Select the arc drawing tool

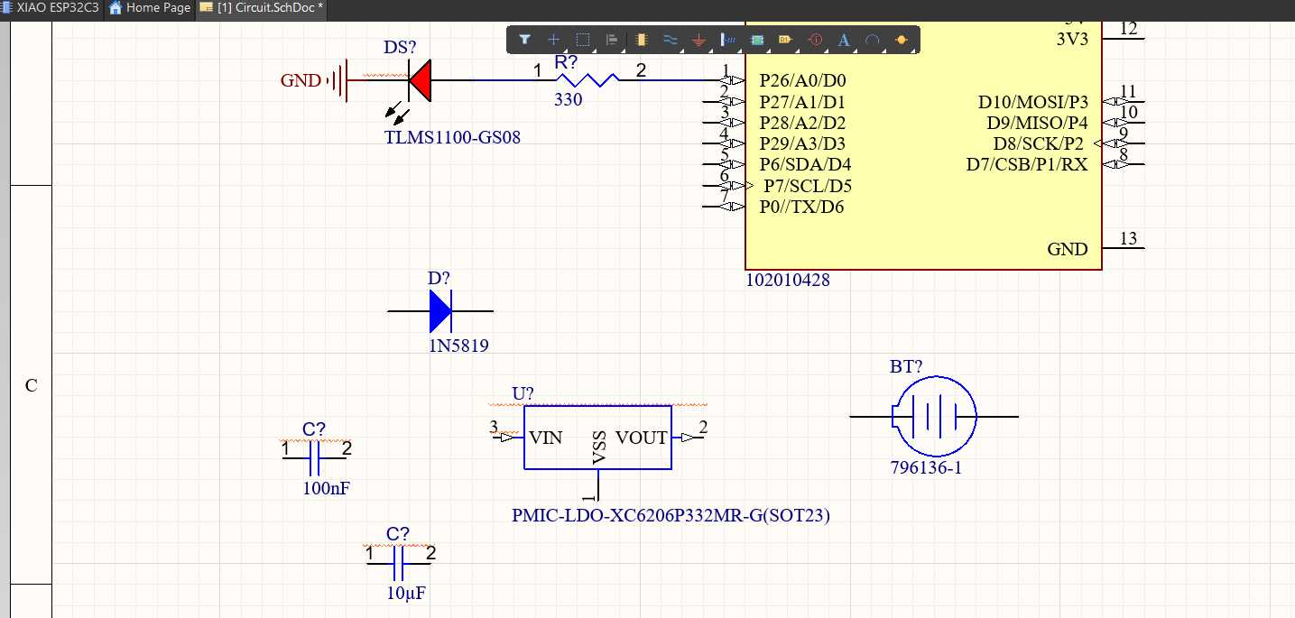click(x=872, y=40)
